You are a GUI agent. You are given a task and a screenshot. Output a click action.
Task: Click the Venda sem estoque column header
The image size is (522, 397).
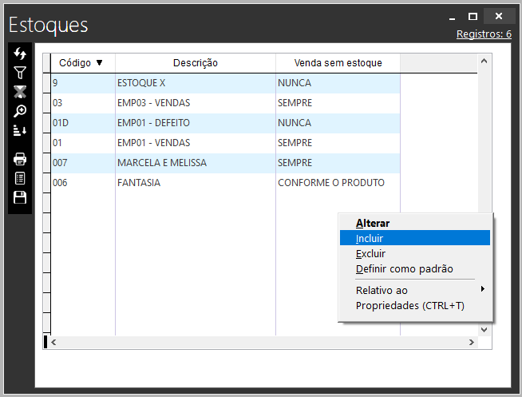(338, 63)
